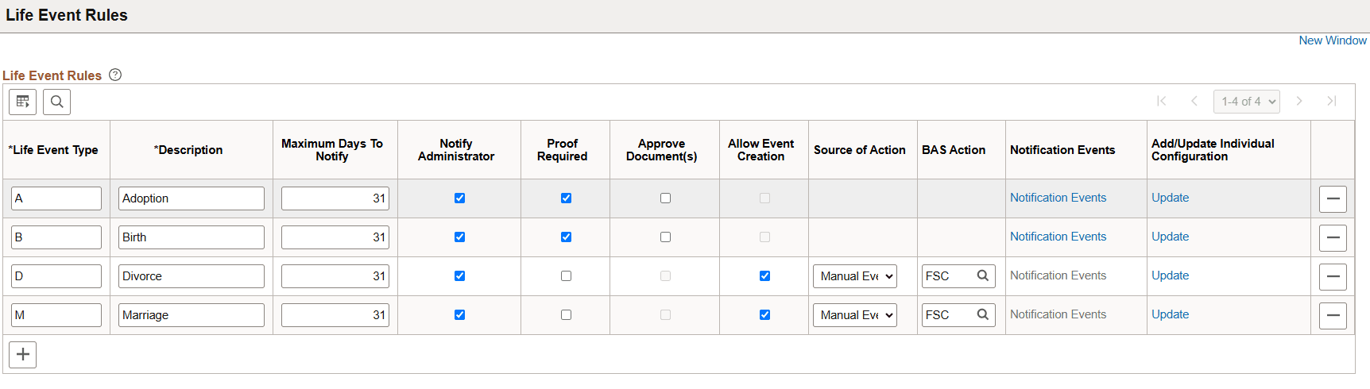Look up BAS Action for Marriage row
Image resolution: width=1370 pixels, height=389 pixels.
982,314
